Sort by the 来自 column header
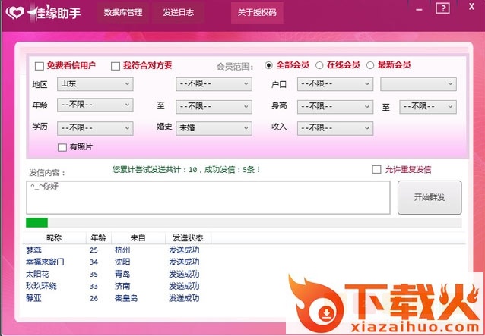 pyautogui.click(x=138, y=238)
